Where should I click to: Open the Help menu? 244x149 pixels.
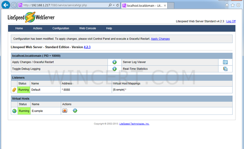[109, 28]
